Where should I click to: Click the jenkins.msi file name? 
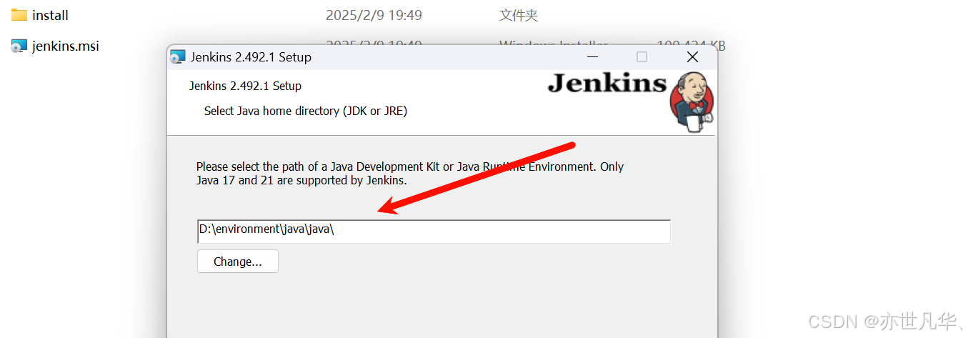pyautogui.click(x=66, y=46)
